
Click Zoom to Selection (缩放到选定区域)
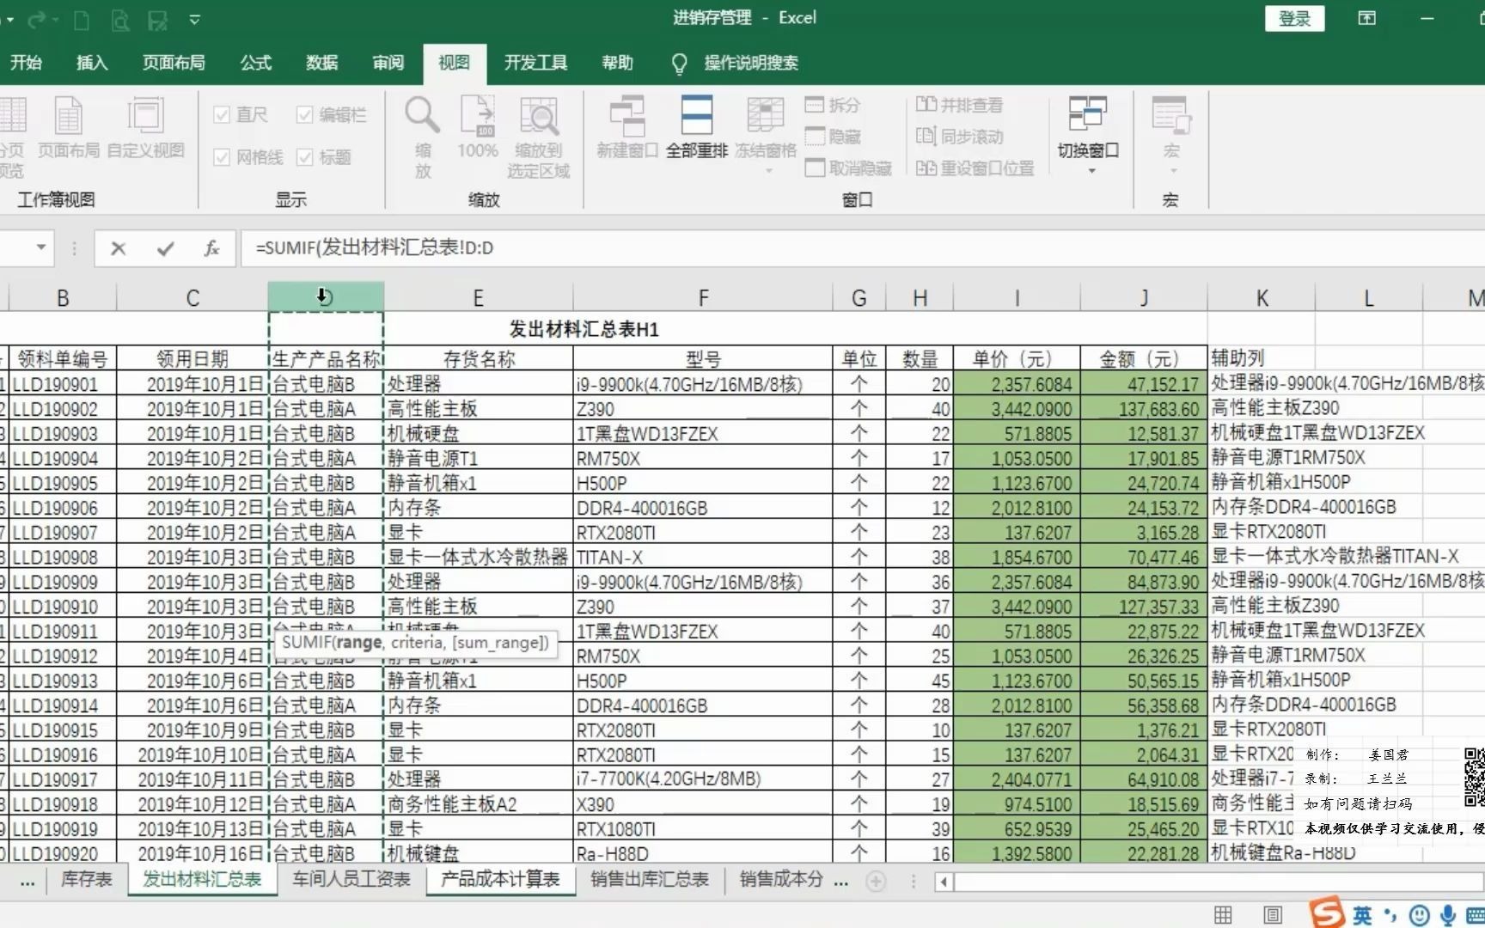coord(539,136)
